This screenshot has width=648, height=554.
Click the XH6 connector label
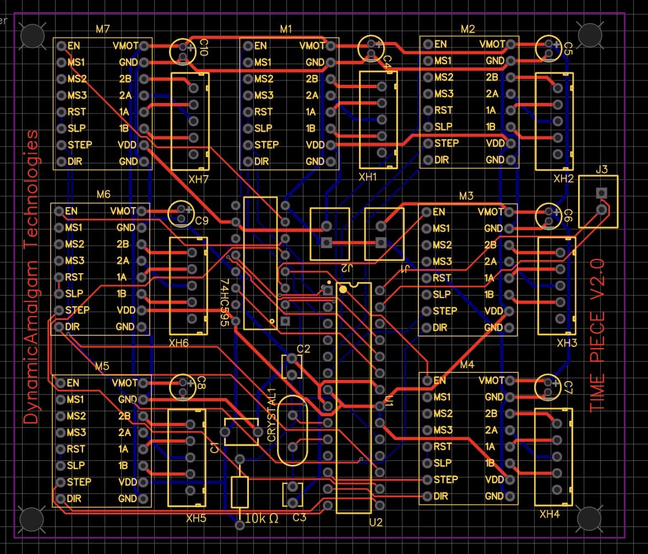[178, 343]
